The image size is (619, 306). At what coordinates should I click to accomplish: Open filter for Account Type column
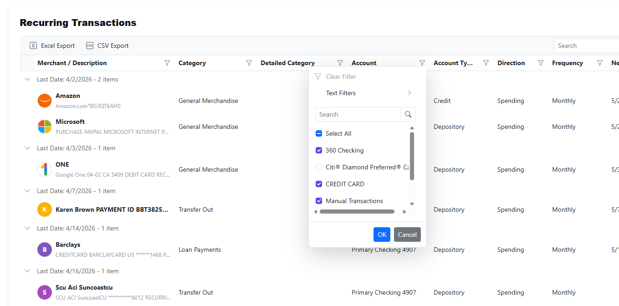pyautogui.click(x=486, y=63)
